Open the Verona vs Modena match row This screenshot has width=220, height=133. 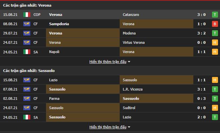110,33
